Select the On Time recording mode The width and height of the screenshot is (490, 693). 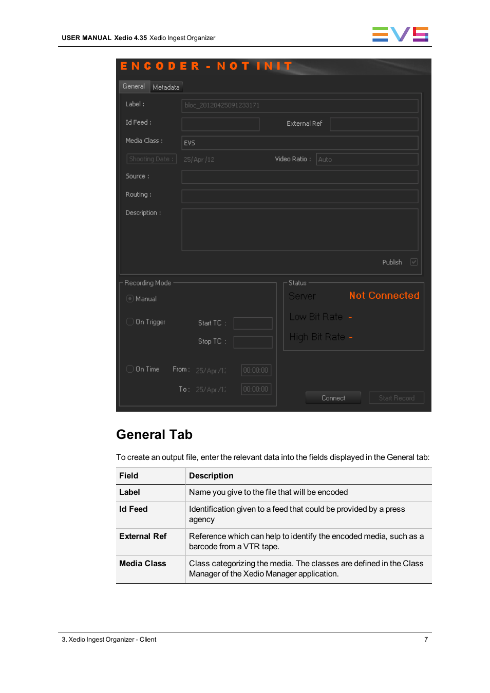click(130, 369)
